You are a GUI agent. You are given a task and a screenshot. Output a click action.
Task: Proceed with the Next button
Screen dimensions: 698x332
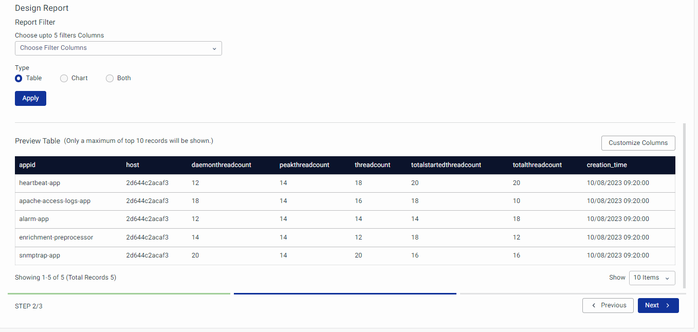(653, 305)
